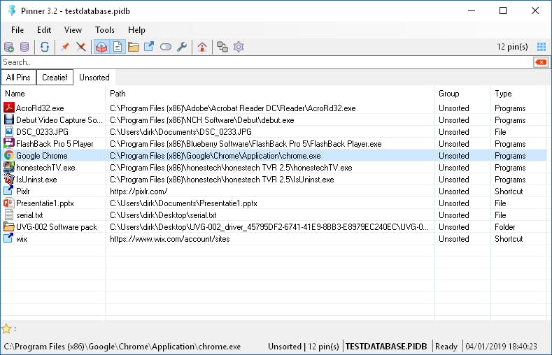Click the two linked squares toolbar icon
This screenshot has width=552, height=355.
[x=222, y=47]
